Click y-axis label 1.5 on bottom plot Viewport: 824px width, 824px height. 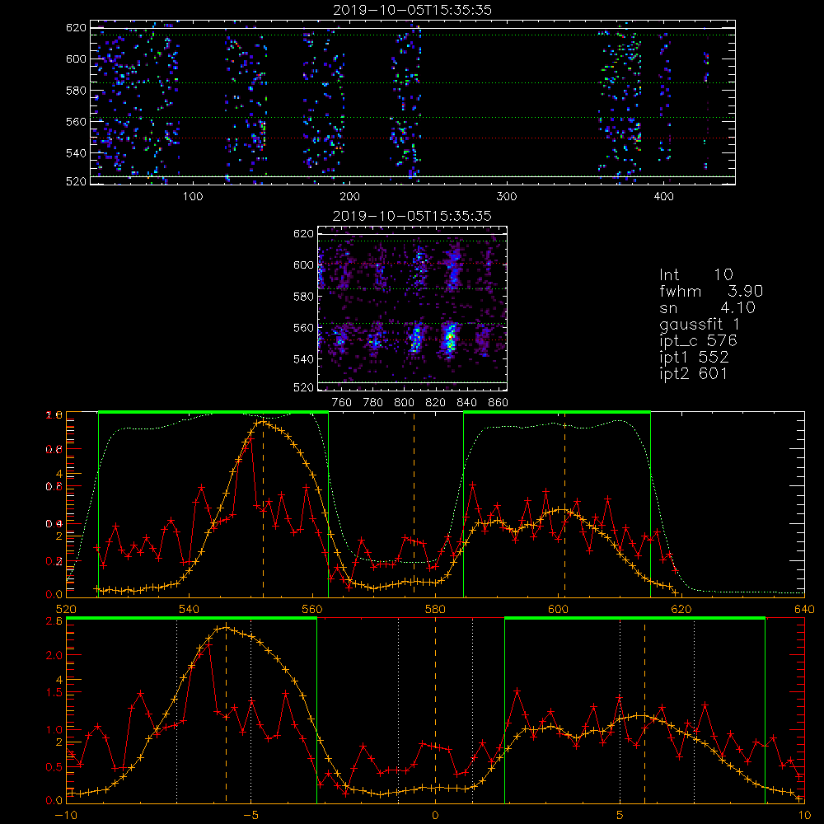click(54, 693)
